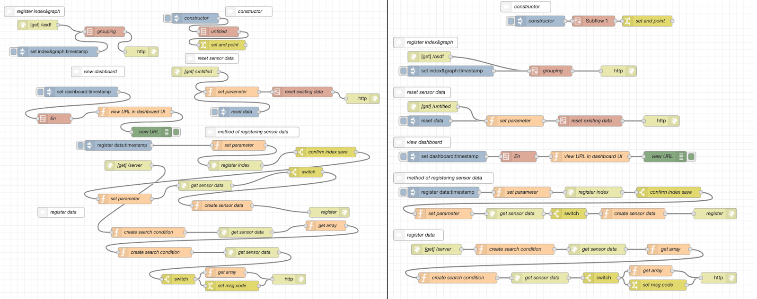Select http node after reset existing data, right flow

[x=661, y=121]
